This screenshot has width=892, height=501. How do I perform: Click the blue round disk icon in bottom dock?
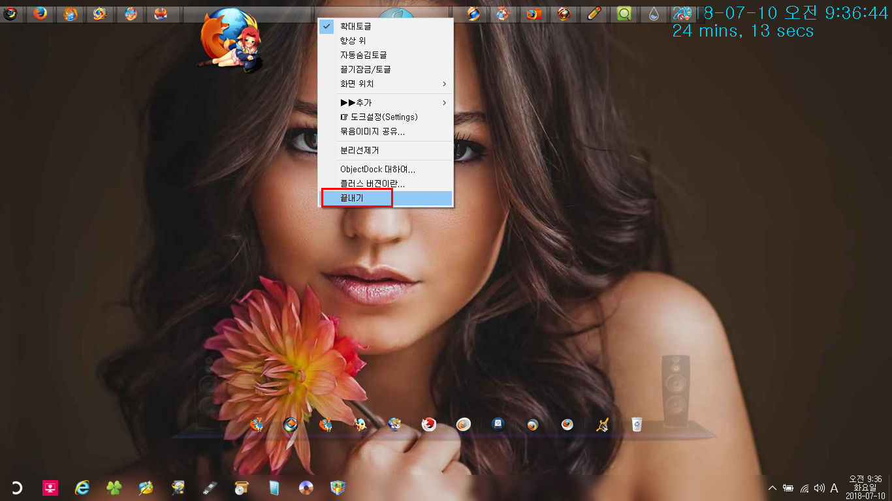pyautogui.click(x=498, y=425)
